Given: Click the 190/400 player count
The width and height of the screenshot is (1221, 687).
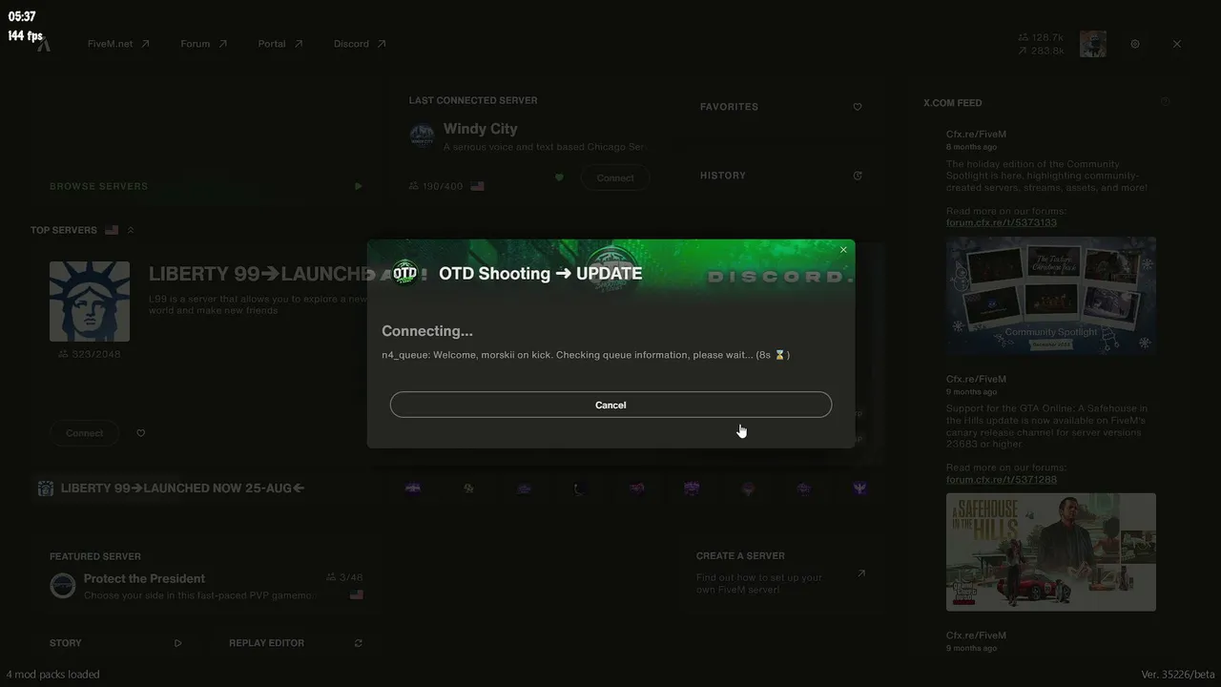Looking at the screenshot, I should [x=436, y=186].
